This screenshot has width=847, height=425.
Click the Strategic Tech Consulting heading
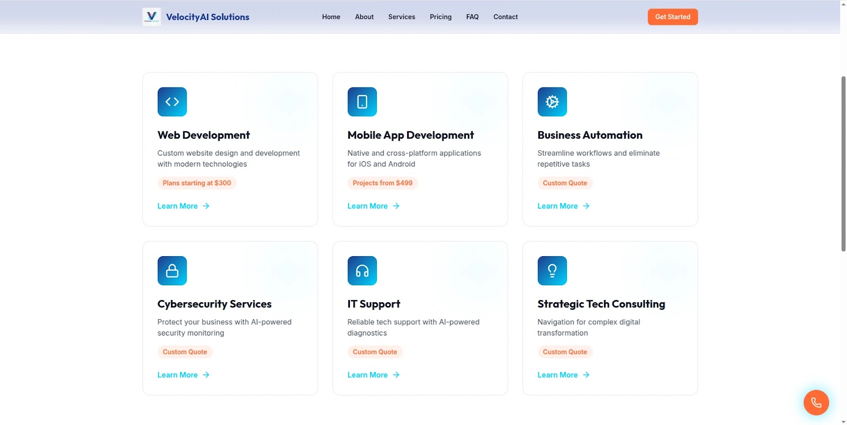[601, 304]
